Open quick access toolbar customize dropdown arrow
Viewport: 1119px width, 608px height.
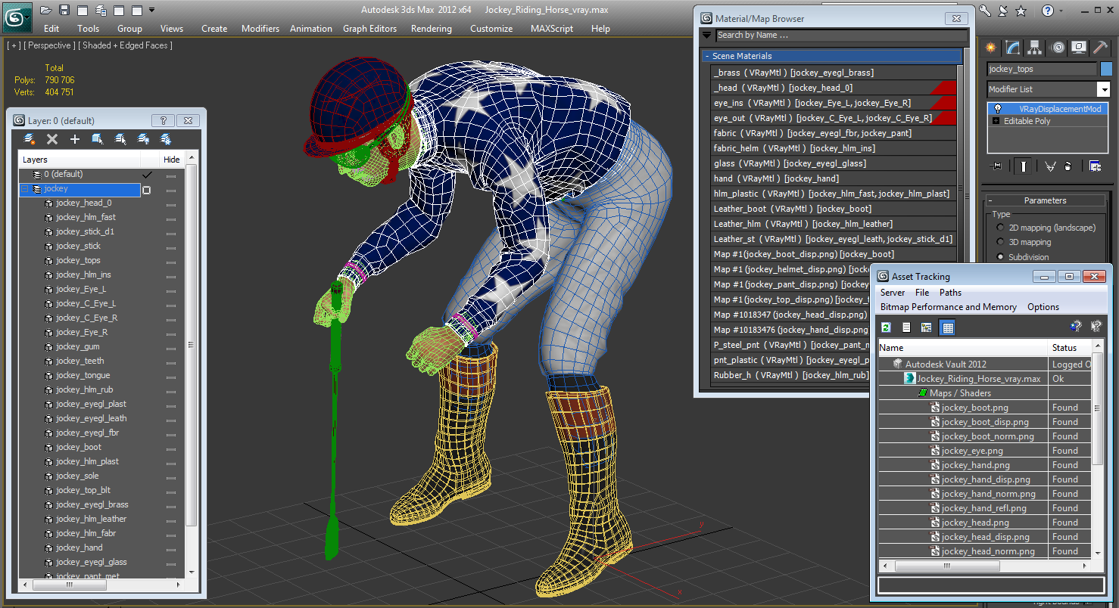coord(152,10)
